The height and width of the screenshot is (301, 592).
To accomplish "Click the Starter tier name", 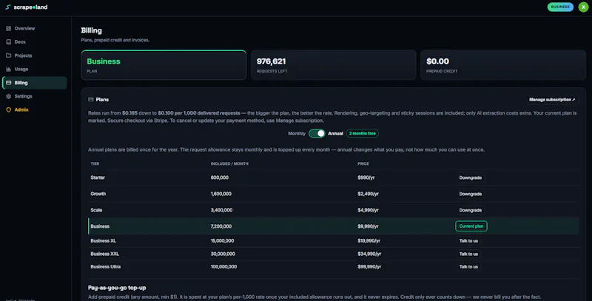I will pyautogui.click(x=98, y=177).
